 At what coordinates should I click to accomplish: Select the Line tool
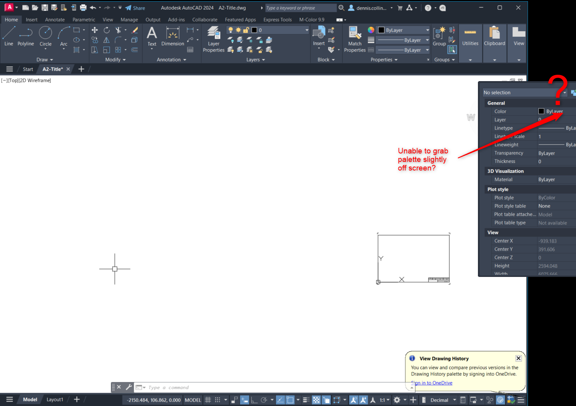coord(8,36)
